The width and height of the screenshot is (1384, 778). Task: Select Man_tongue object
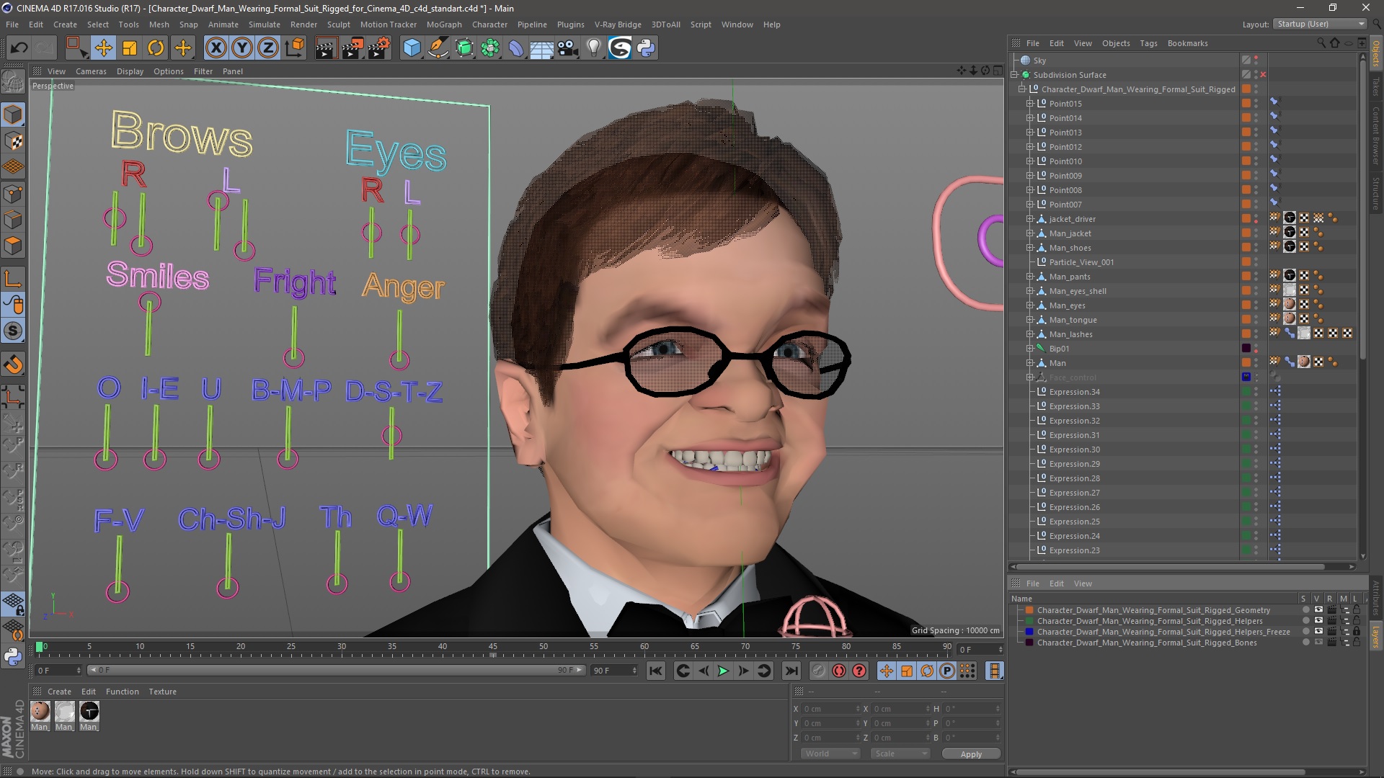(x=1073, y=320)
